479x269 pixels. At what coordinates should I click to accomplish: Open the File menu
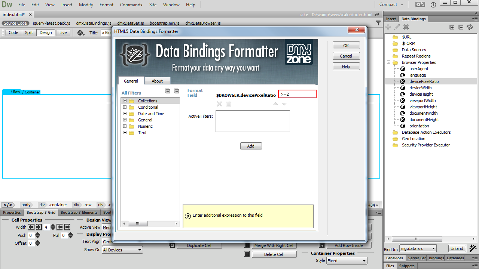coord(22,5)
